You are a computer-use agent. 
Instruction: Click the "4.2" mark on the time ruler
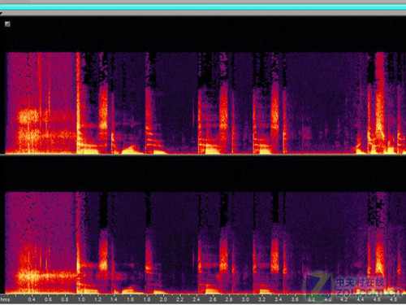pyautogui.click(x=344, y=299)
